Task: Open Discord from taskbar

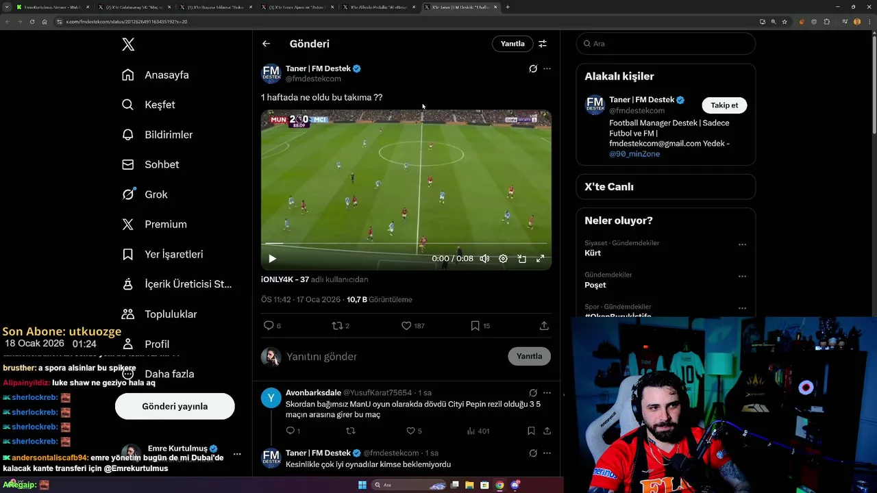Action: click(x=515, y=485)
